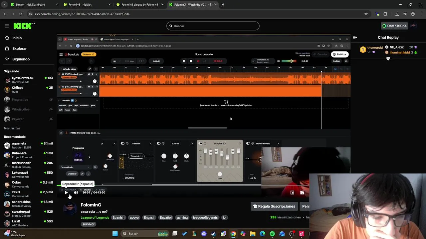
Task: Open LynxCerezLoL's channel from the sidebar
Action: pyautogui.click(x=28, y=80)
